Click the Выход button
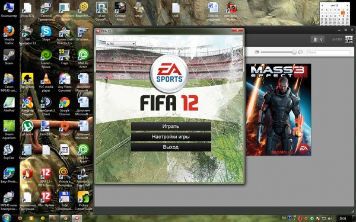Viewport: 356px width, 222px height. [x=171, y=147]
